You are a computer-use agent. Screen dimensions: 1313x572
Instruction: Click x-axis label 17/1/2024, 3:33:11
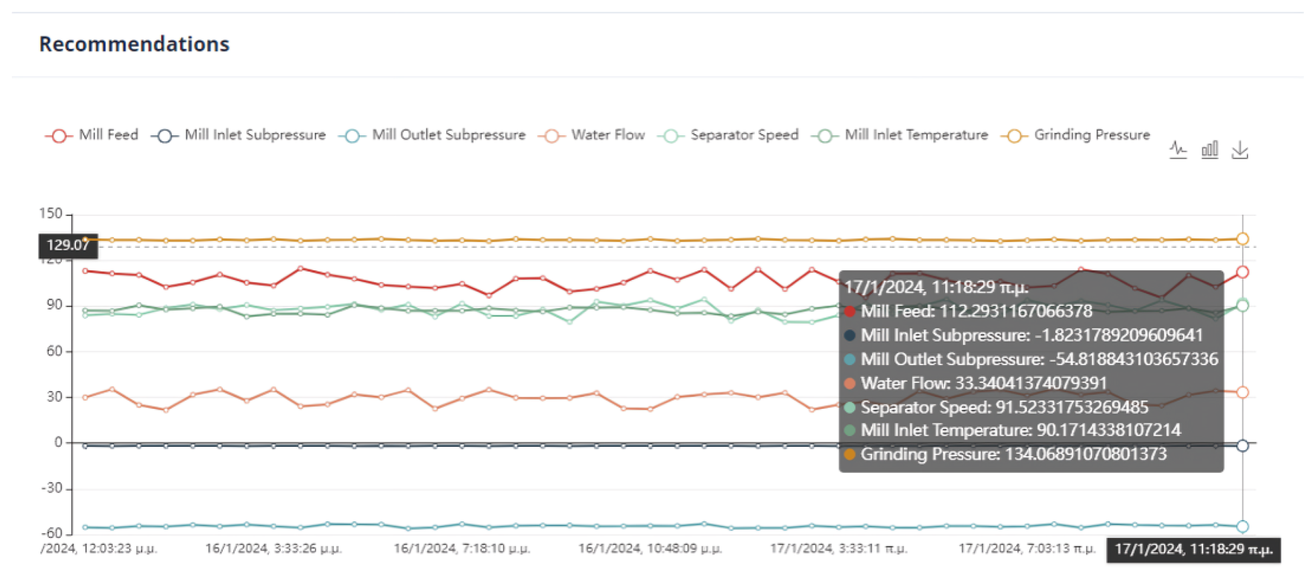838,549
